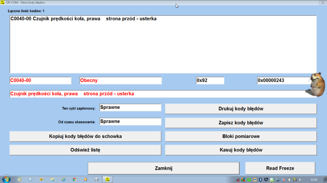Click Zapisz kody błędów button
The width and height of the screenshot is (327, 183).
pyautogui.click(x=241, y=123)
